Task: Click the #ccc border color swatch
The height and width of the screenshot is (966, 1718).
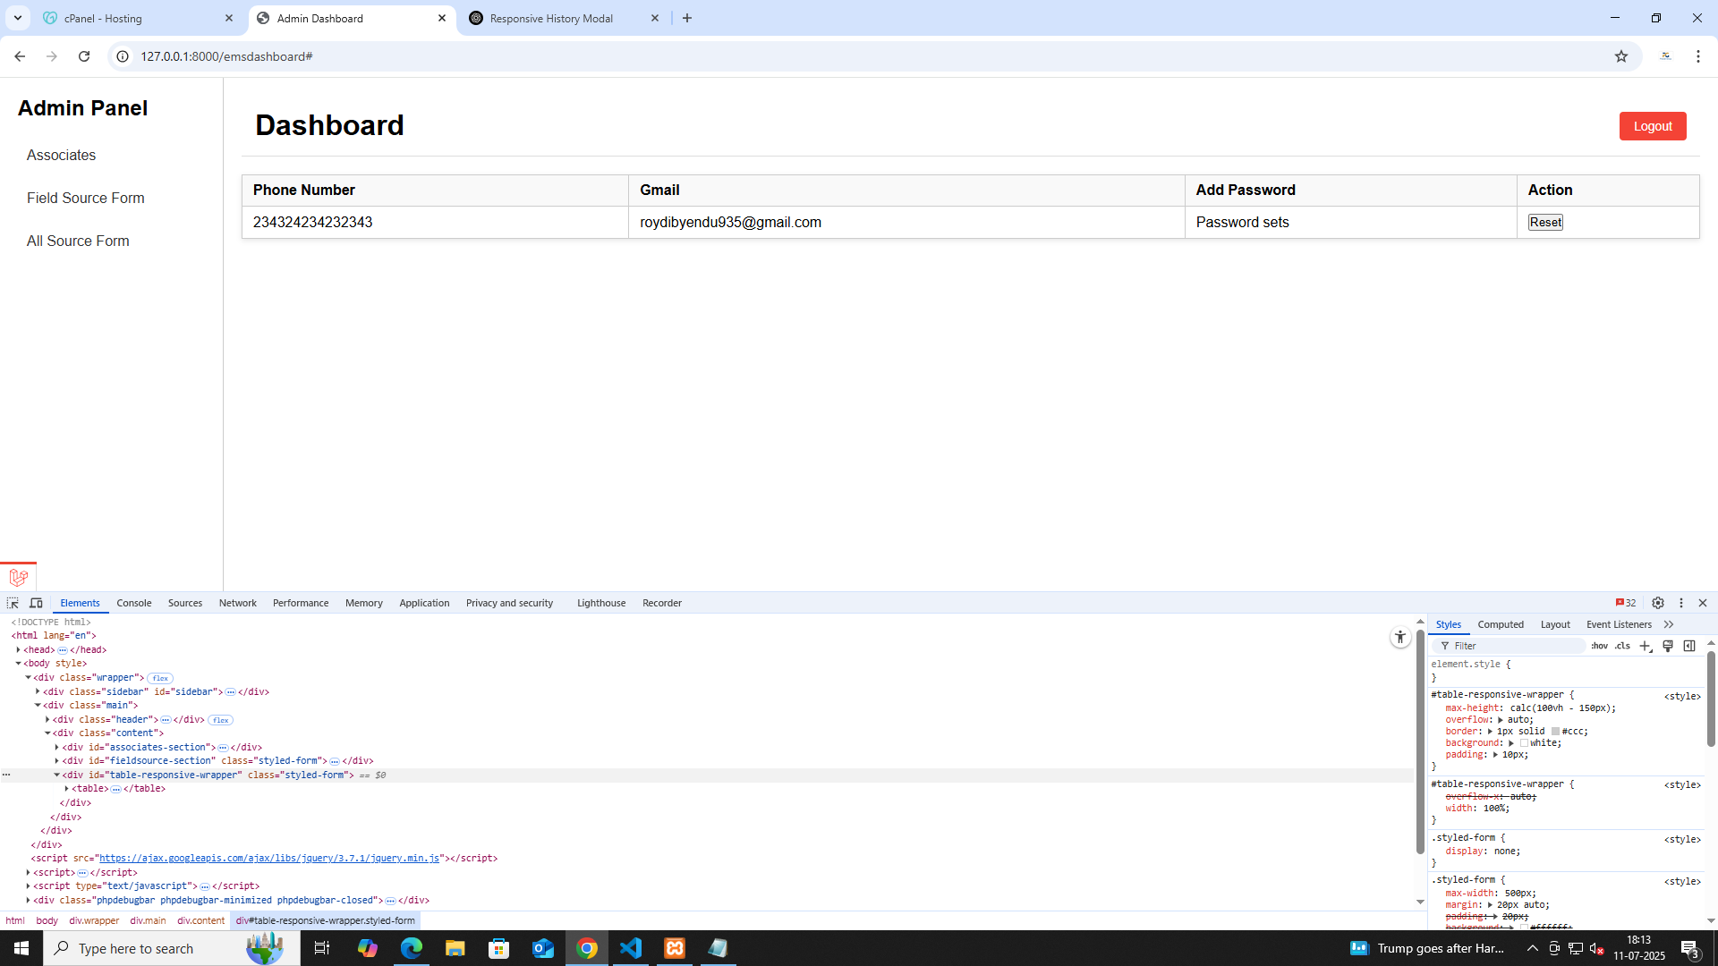Action: pos(1555,732)
